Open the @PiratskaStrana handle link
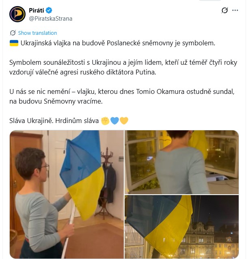The height and width of the screenshot is (259, 248). click(50, 19)
